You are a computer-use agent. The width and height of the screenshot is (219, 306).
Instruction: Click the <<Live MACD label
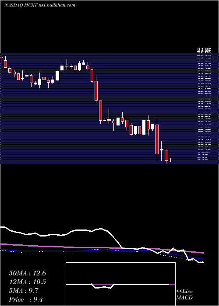point(184,295)
